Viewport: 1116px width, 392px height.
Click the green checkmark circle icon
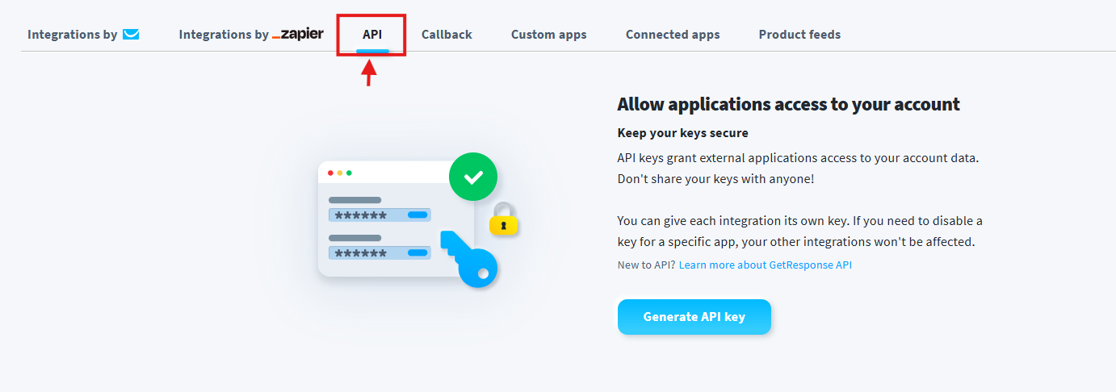click(472, 176)
